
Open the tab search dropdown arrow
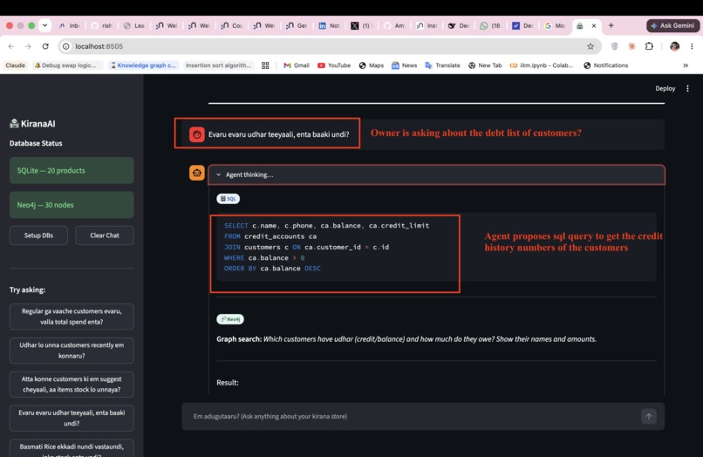click(x=44, y=25)
